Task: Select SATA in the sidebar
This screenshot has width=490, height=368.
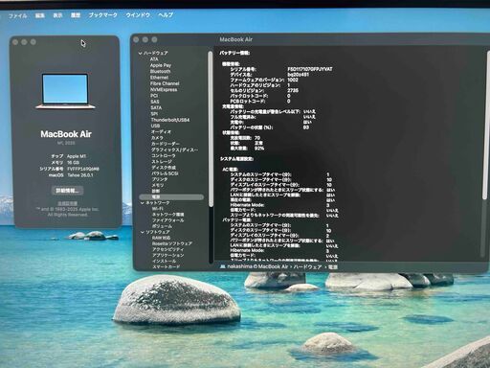Action: point(156,107)
